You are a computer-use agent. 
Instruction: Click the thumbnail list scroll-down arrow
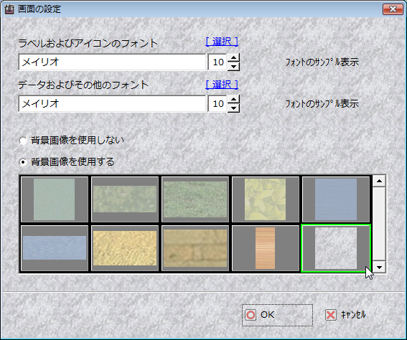[379, 267]
